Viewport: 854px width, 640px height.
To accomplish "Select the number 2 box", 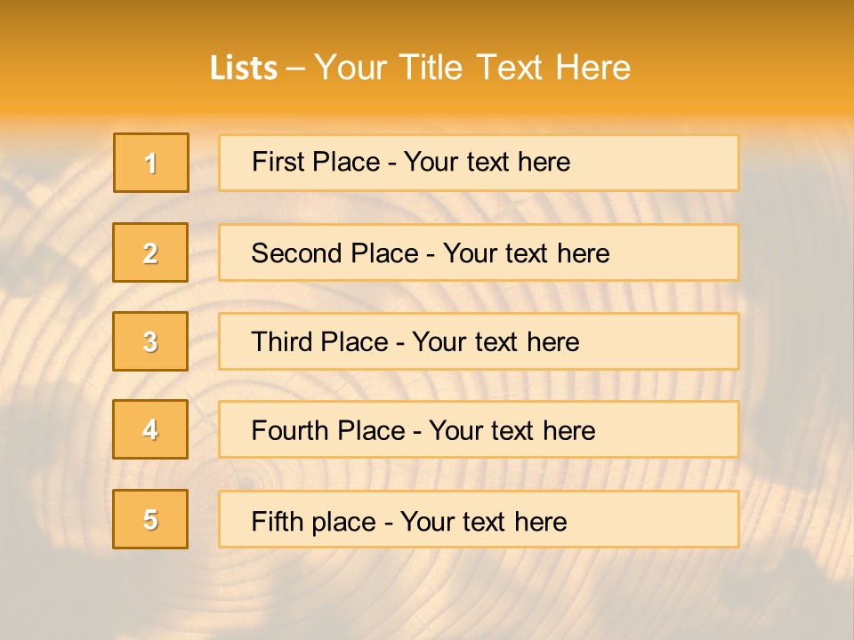I will click(150, 252).
